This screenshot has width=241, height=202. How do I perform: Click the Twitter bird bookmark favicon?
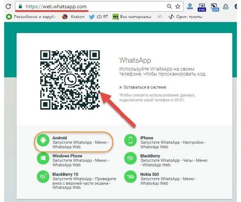92,17
